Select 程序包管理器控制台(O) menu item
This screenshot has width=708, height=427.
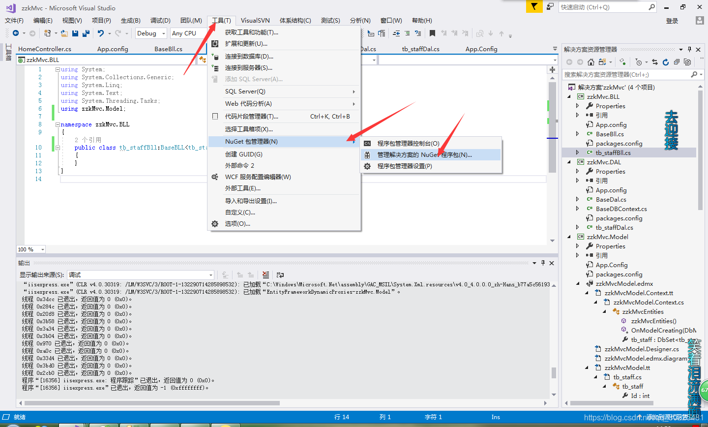[431, 143]
